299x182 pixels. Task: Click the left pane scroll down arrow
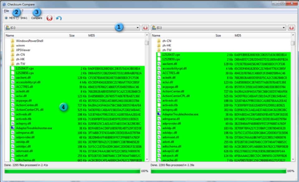click(x=147, y=159)
